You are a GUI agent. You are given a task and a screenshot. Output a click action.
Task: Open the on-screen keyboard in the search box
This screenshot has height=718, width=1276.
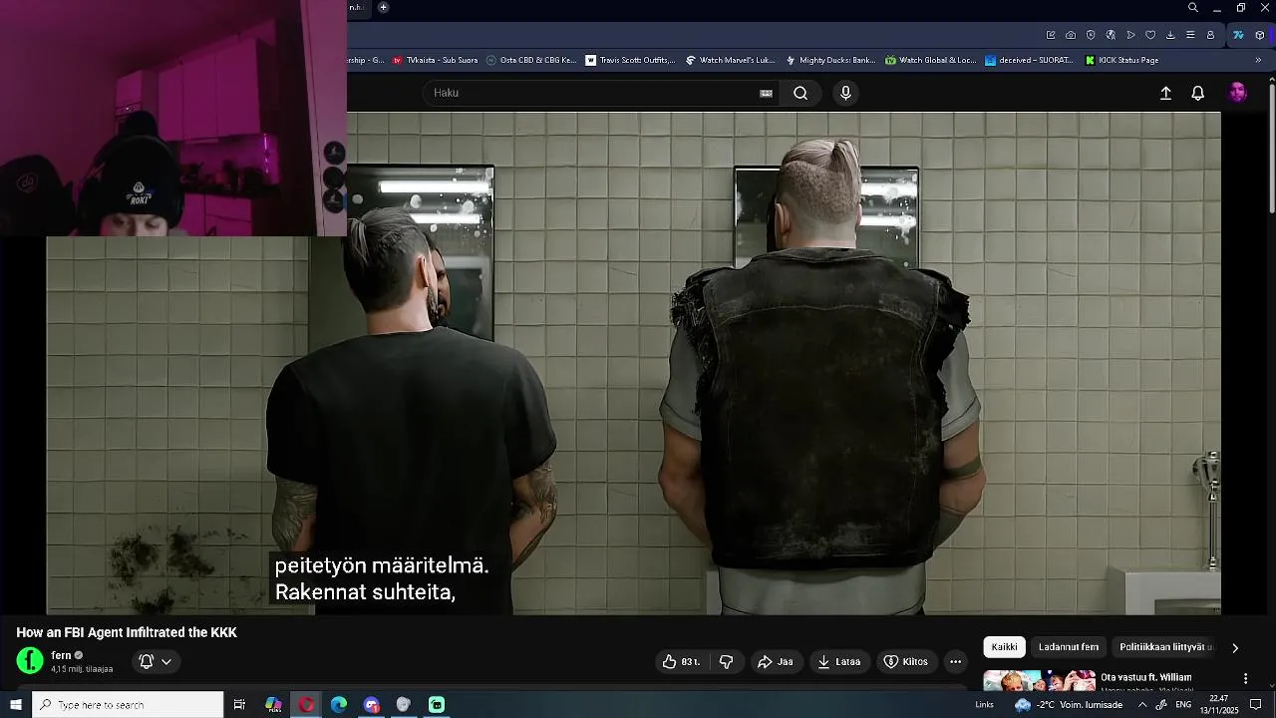pyautogui.click(x=766, y=93)
